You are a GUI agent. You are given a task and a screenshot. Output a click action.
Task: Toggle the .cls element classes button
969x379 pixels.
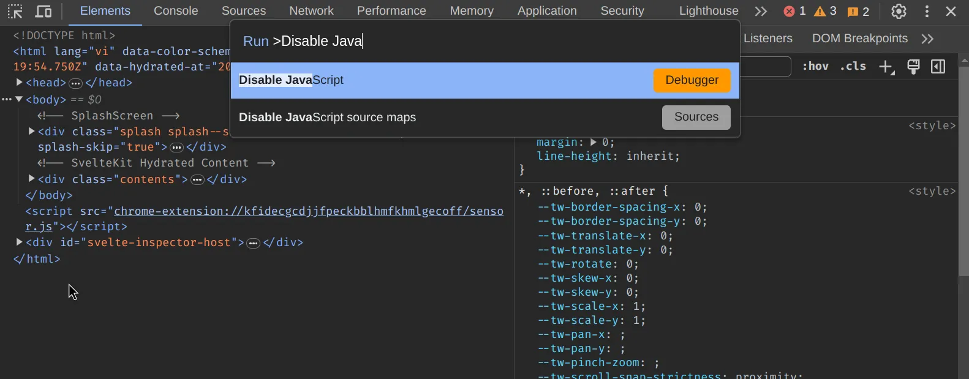point(853,66)
